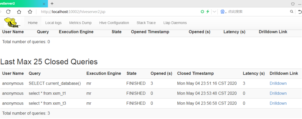Go to Stack Trace page
Image resolution: width=302 pixels, height=119 pixels.
click(x=146, y=23)
